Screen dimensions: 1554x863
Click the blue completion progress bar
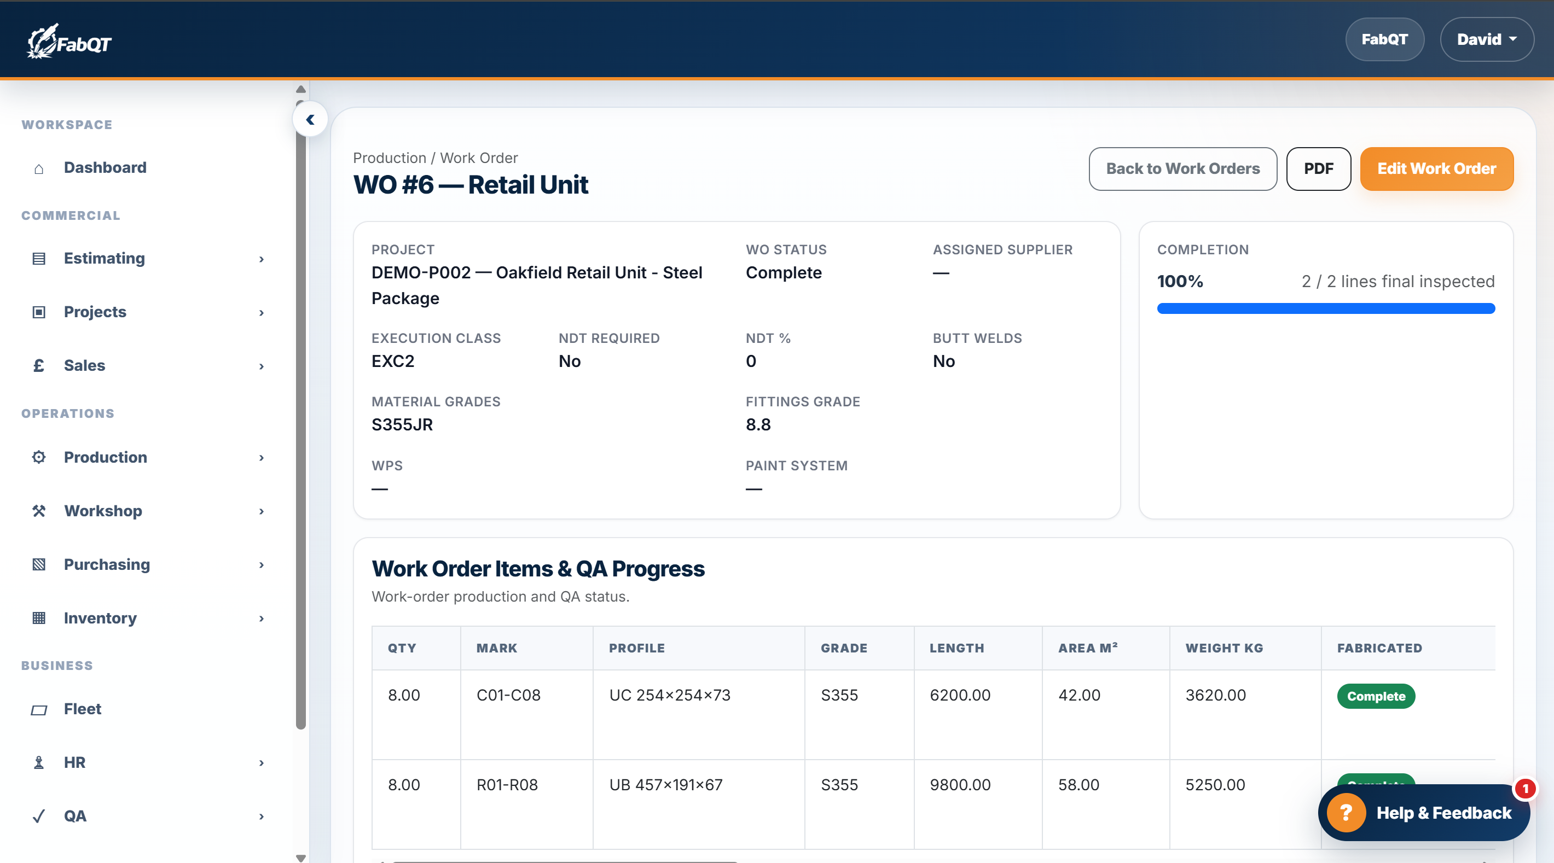pyautogui.click(x=1325, y=309)
